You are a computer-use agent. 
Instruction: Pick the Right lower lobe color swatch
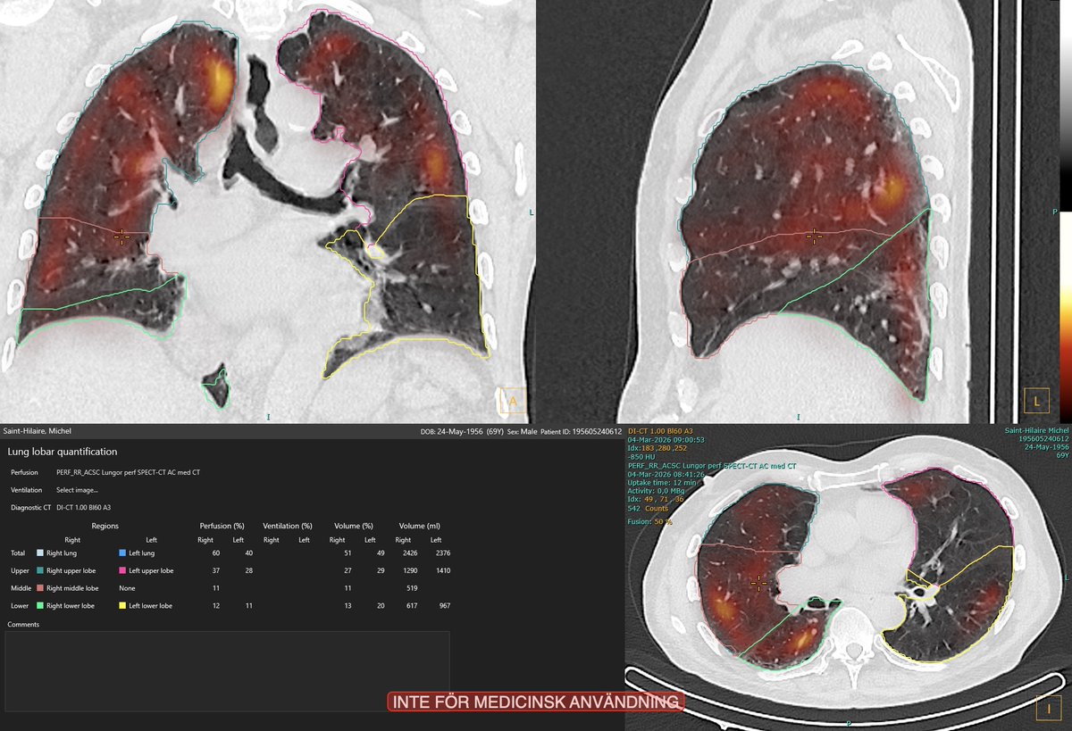pos(39,606)
